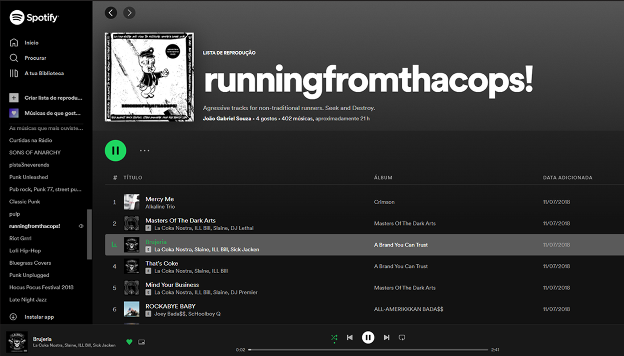
Task: Select pulp playlist in sidebar
Action: pyautogui.click(x=15, y=214)
